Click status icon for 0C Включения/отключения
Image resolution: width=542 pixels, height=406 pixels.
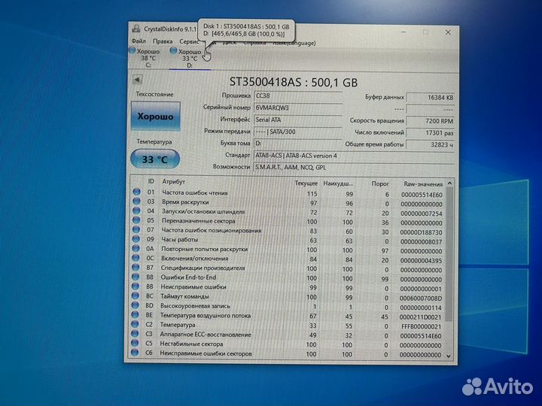[x=135, y=258]
